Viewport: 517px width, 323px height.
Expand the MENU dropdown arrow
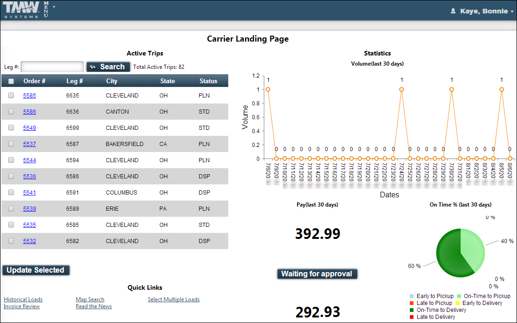tap(54, 6)
